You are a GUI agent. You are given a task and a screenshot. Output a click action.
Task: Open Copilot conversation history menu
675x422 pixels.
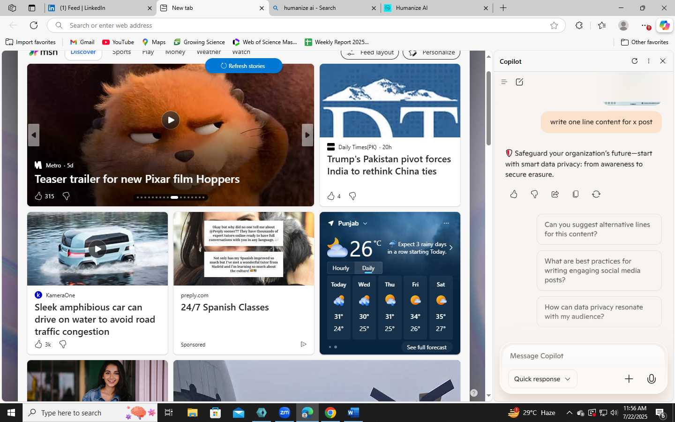point(504,82)
